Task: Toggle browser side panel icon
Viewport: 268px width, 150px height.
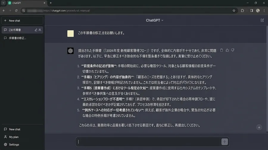Action: 252,11
